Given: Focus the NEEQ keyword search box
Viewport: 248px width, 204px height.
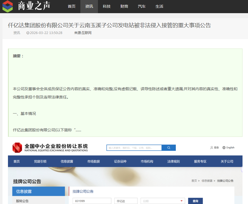Looking at the screenshot, I should pyautogui.click(x=134, y=148).
